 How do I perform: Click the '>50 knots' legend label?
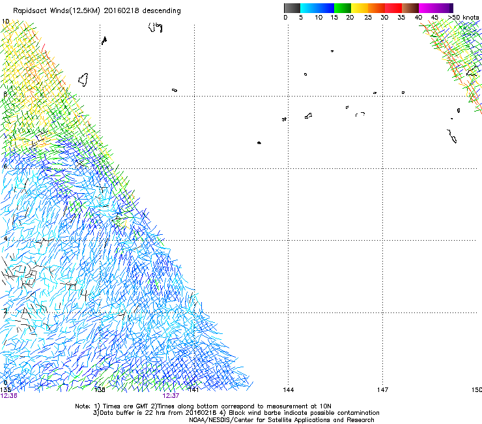click(464, 18)
